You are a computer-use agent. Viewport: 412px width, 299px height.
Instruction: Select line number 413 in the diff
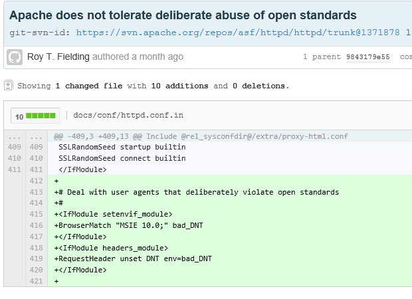coord(37,192)
